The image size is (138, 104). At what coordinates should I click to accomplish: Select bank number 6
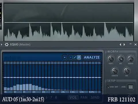point(47,97)
